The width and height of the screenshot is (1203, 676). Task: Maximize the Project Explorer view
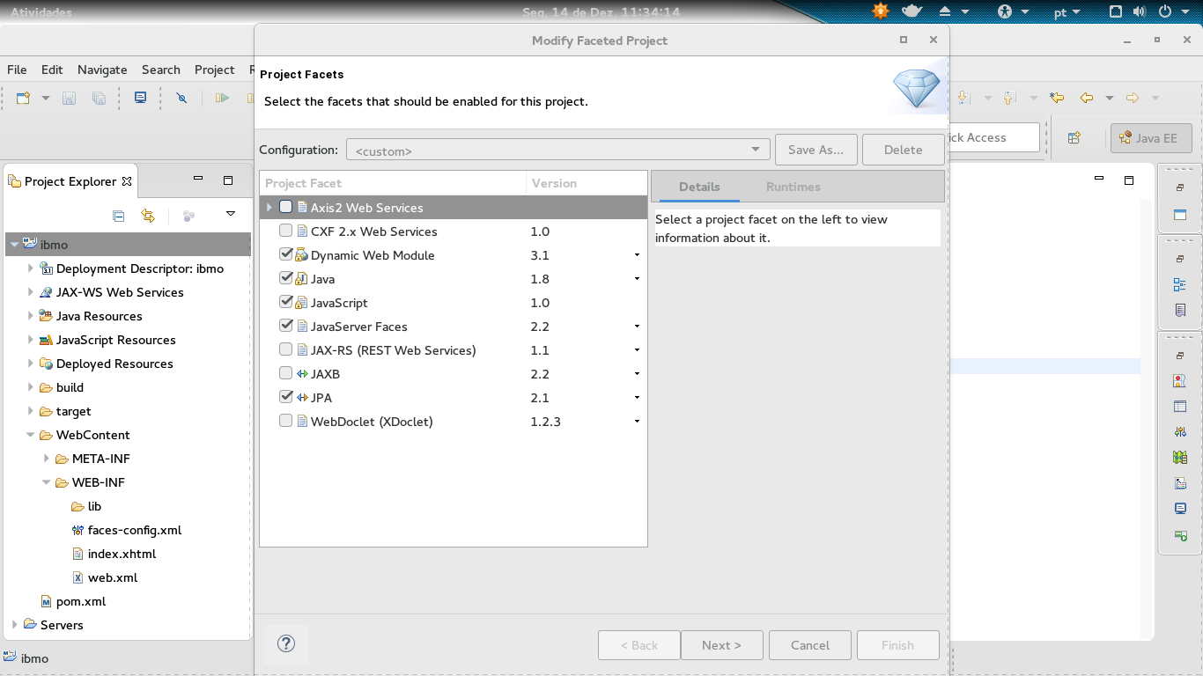pos(228,180)
